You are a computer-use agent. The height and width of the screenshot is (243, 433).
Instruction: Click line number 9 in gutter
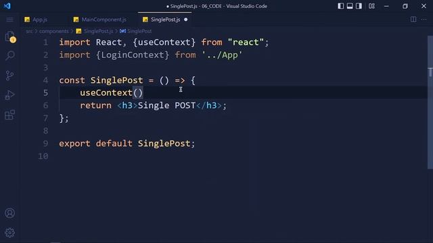point(46,144)
